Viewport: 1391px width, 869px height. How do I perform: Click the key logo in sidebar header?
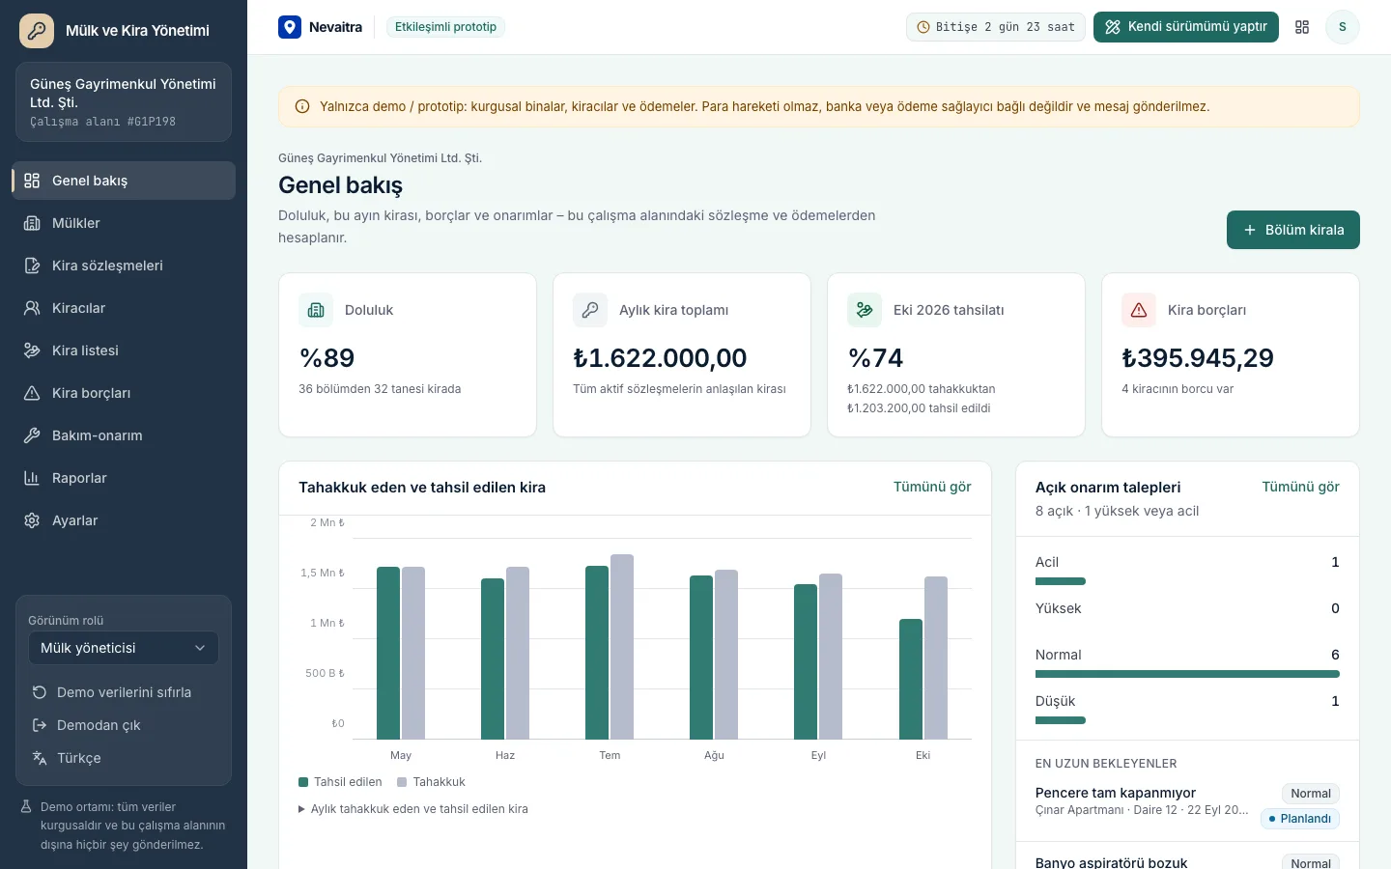tap(37, 31)
